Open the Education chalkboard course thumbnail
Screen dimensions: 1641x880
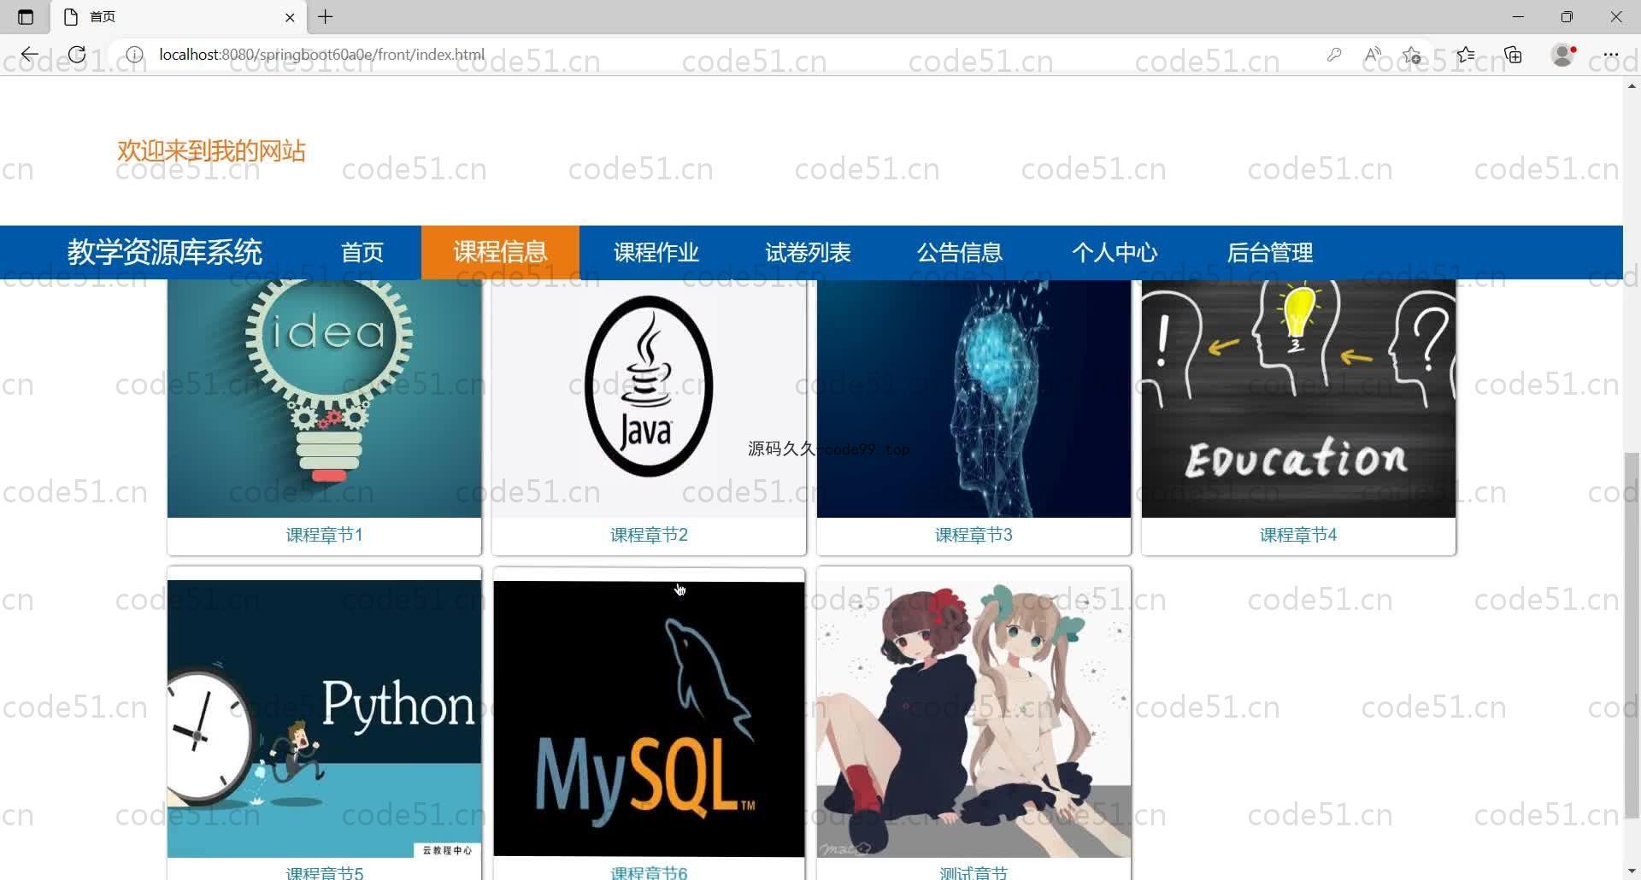click(x=1298, y=398)
